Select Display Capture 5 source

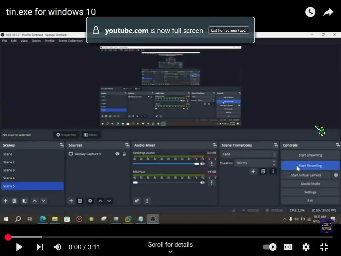point(88,154)
